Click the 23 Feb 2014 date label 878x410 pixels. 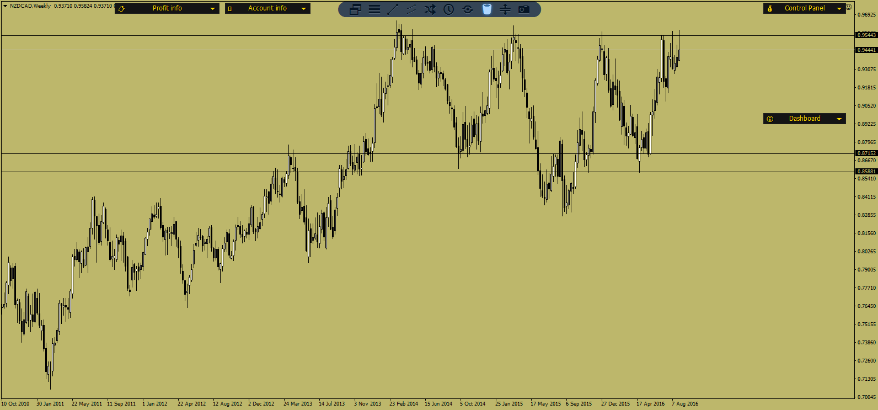404,403
